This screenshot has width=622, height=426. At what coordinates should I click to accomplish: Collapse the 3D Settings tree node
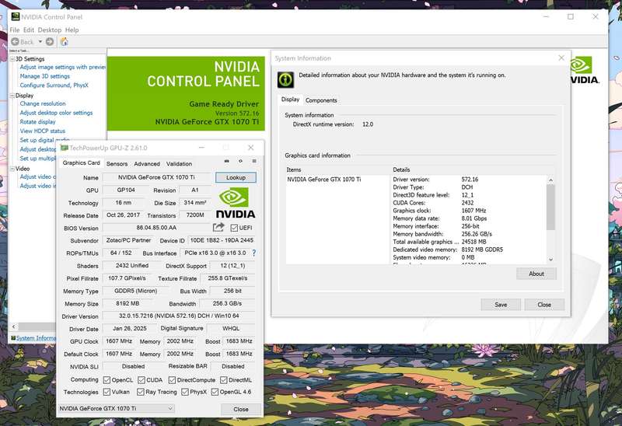12,59
